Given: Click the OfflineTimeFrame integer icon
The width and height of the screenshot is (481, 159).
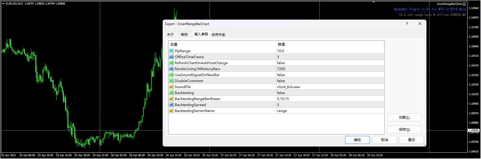Looking at the screenshot, I should pos(171,57).
